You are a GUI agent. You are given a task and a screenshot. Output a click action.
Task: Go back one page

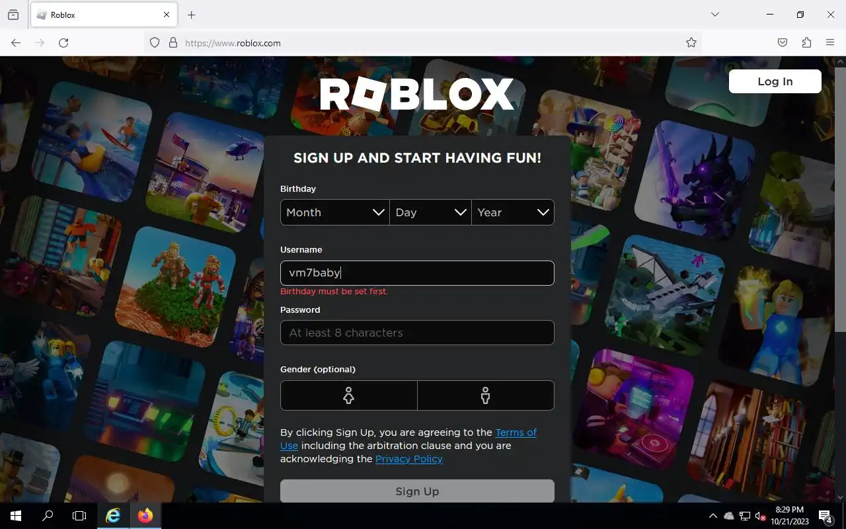point(16,42)
